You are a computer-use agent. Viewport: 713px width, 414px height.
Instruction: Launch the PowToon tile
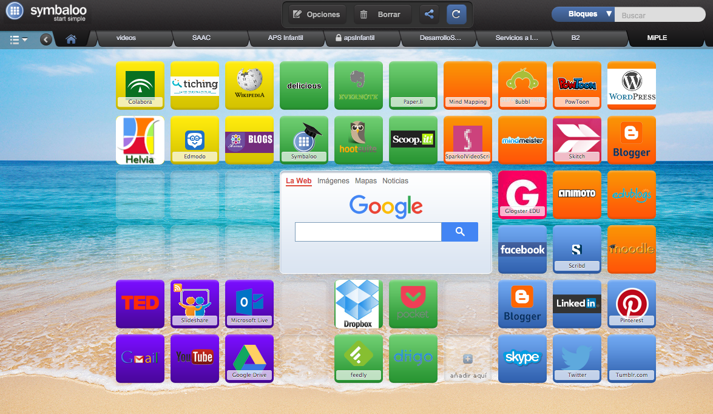pyautogui.click(x=576, y=86)
